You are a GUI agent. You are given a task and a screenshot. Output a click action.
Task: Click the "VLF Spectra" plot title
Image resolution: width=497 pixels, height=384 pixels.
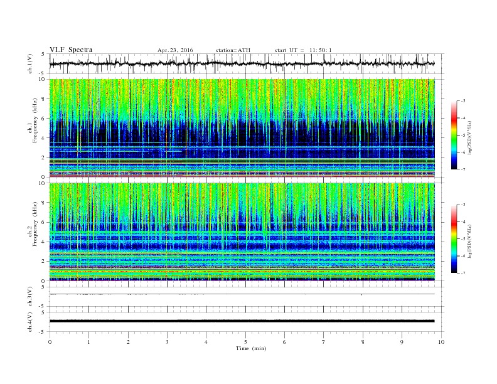(71, 50)
